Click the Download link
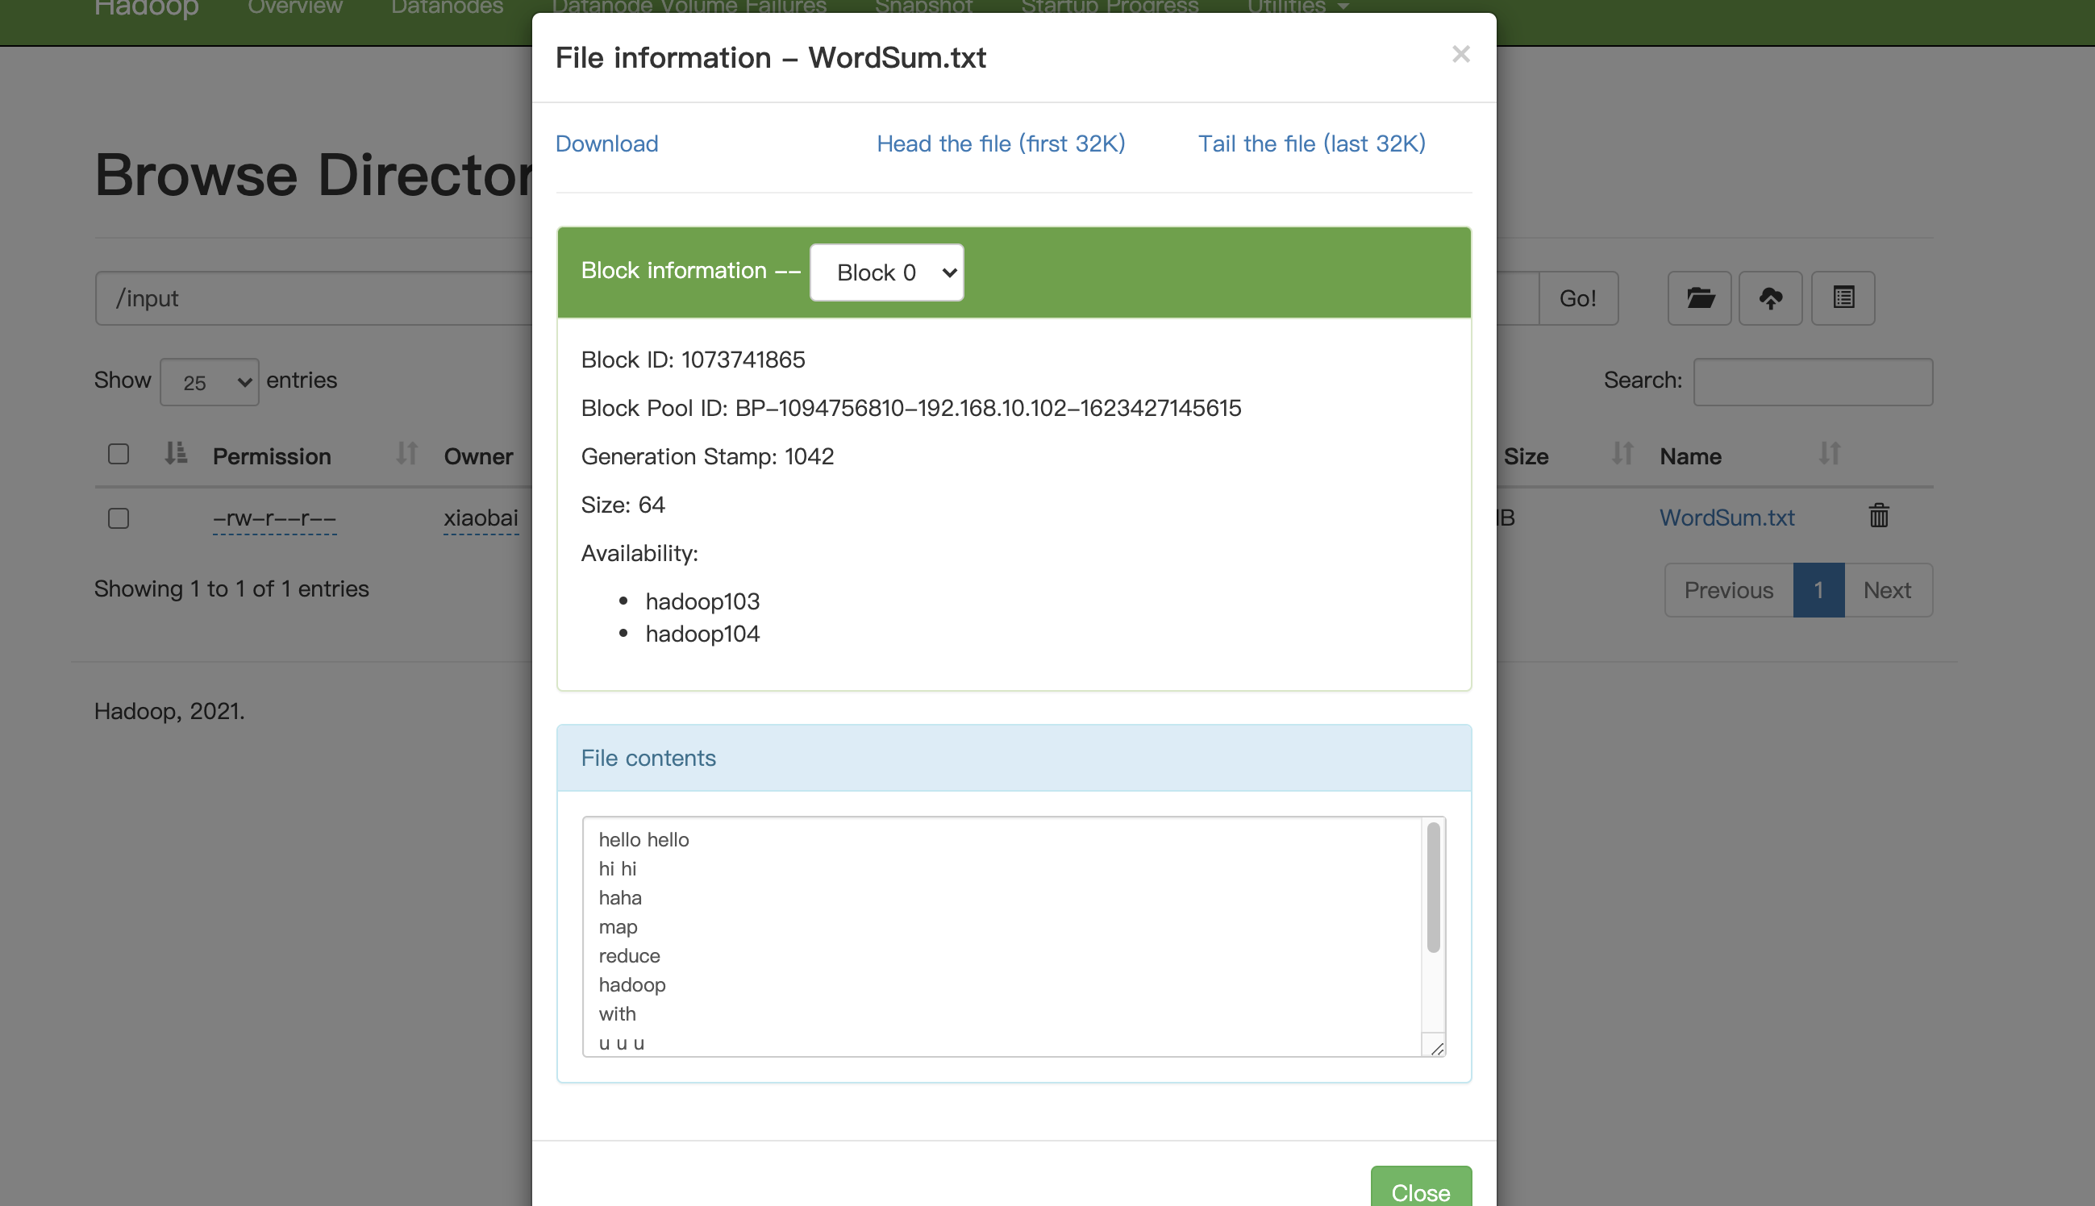Image resolution: width=2095 pixels, height=1206 pixels. 606,144
